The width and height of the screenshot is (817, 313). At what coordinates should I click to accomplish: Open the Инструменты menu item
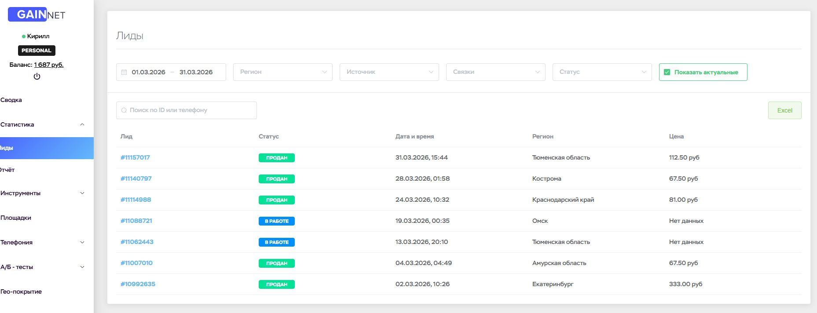click(x=21, y=193)
